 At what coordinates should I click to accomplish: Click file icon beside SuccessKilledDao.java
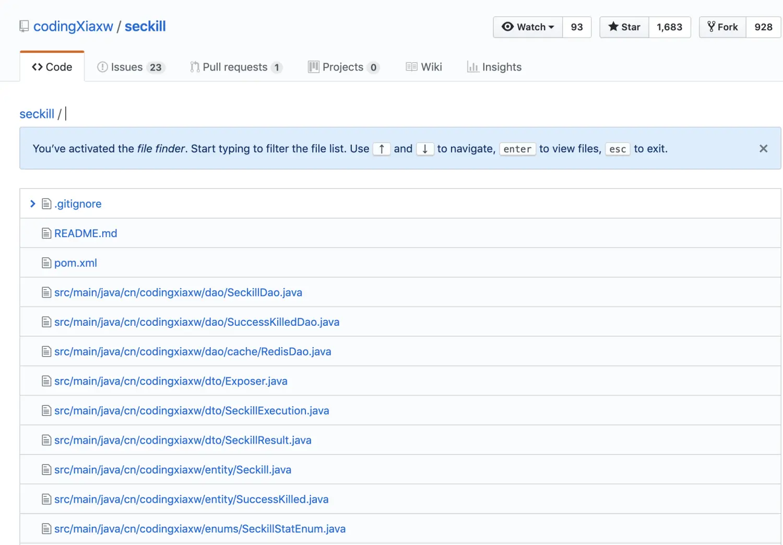46,322
